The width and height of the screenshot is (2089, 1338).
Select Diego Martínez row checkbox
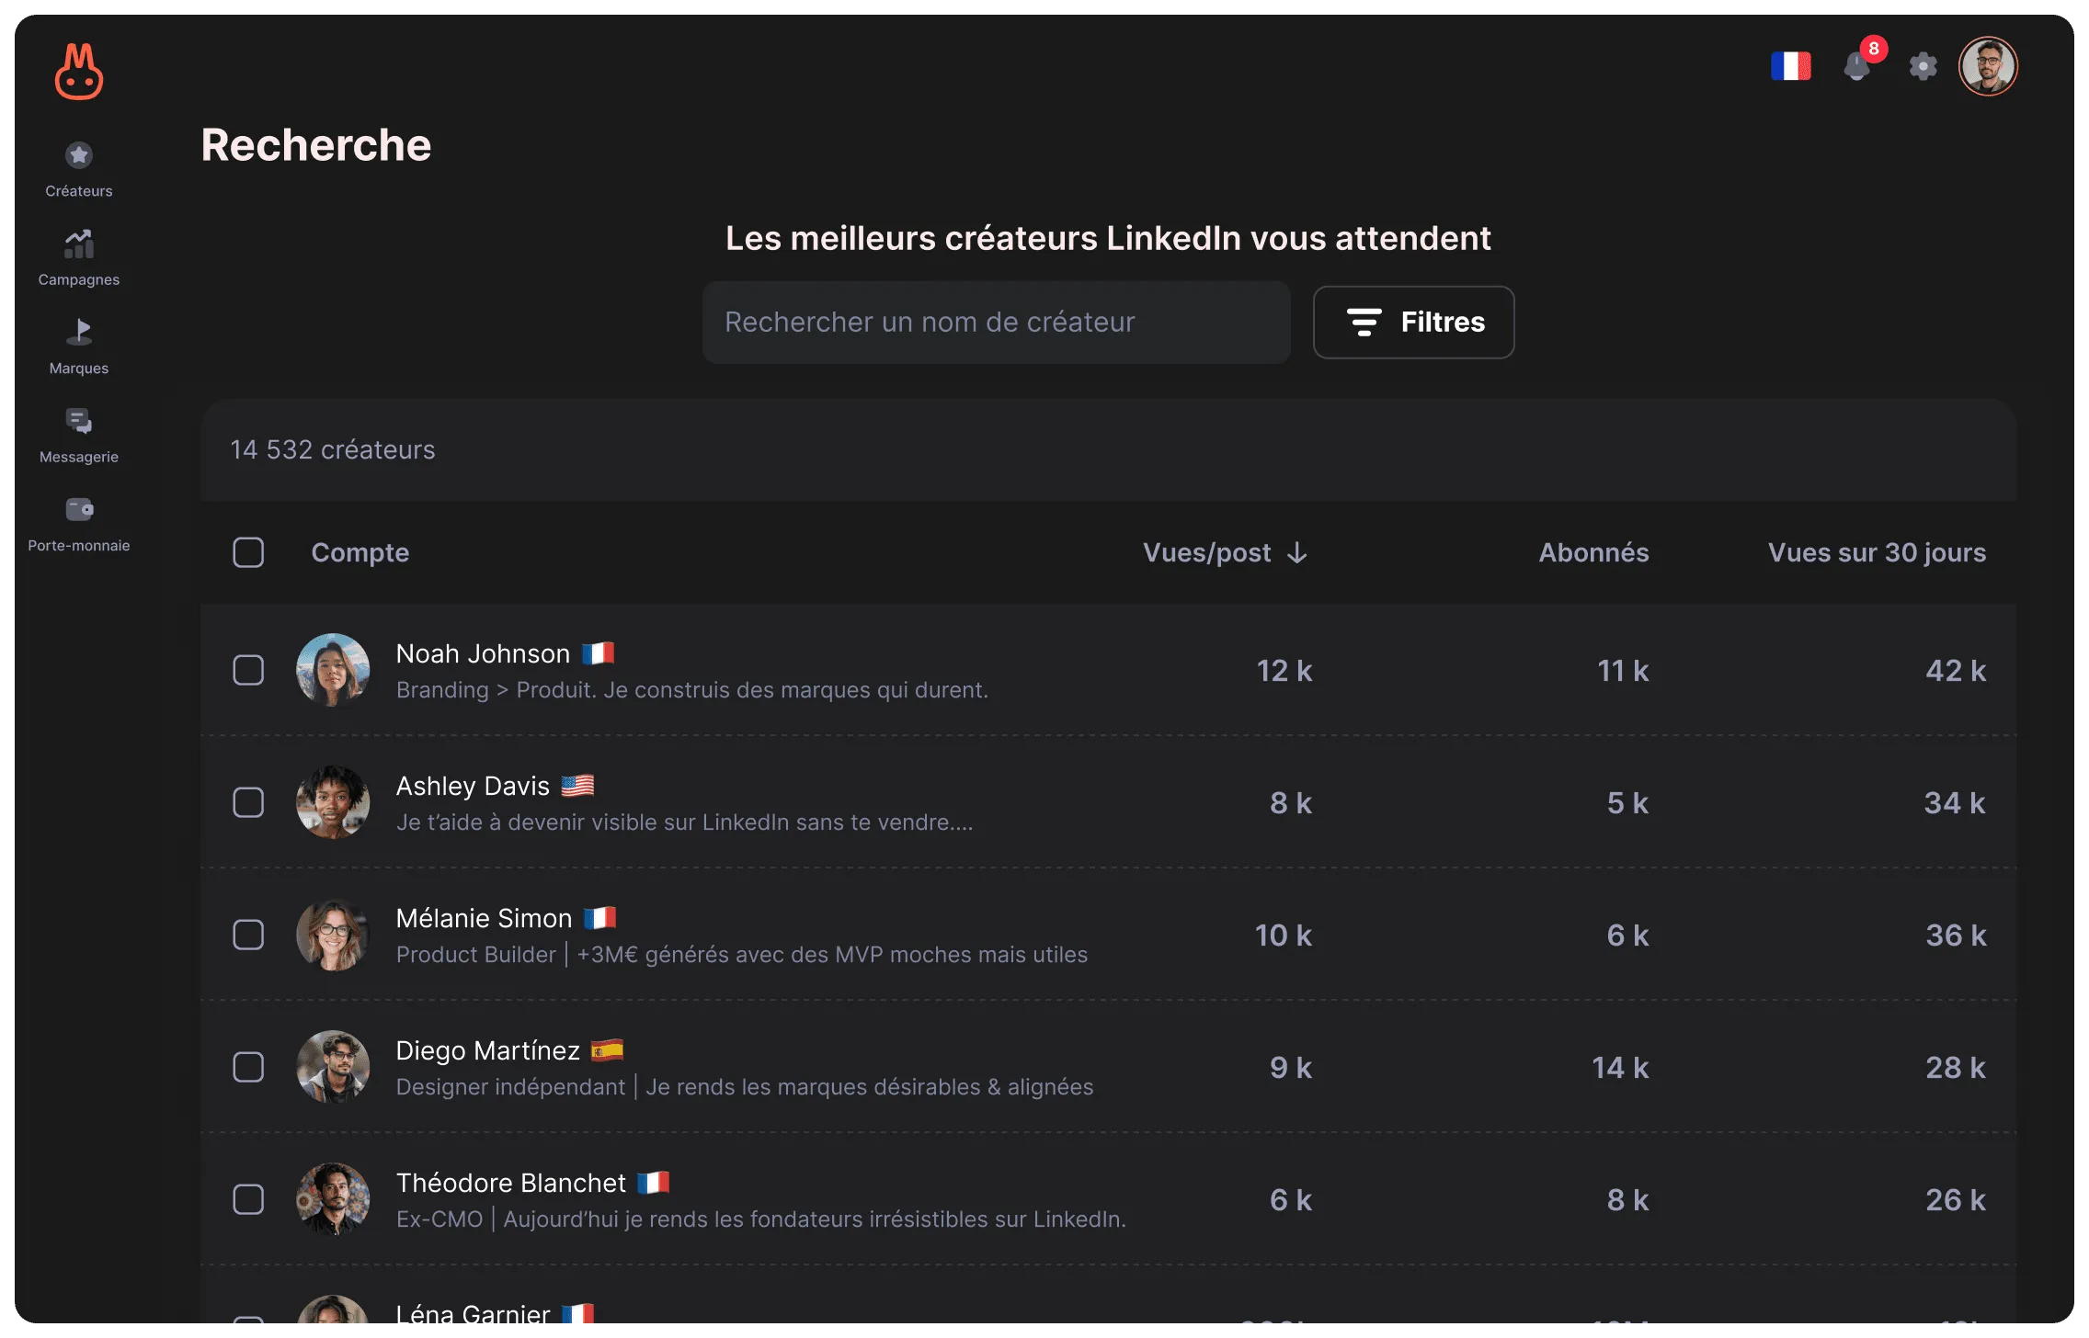pos(248,1067)
